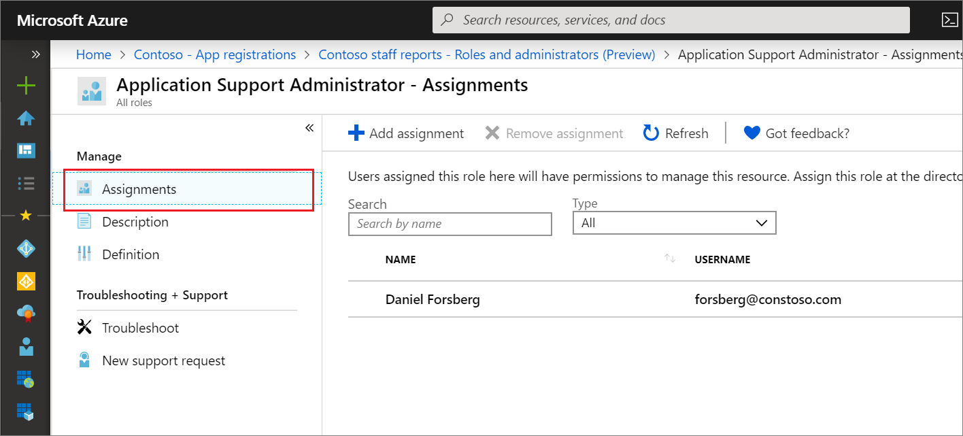Click New support request

point(163,360)
